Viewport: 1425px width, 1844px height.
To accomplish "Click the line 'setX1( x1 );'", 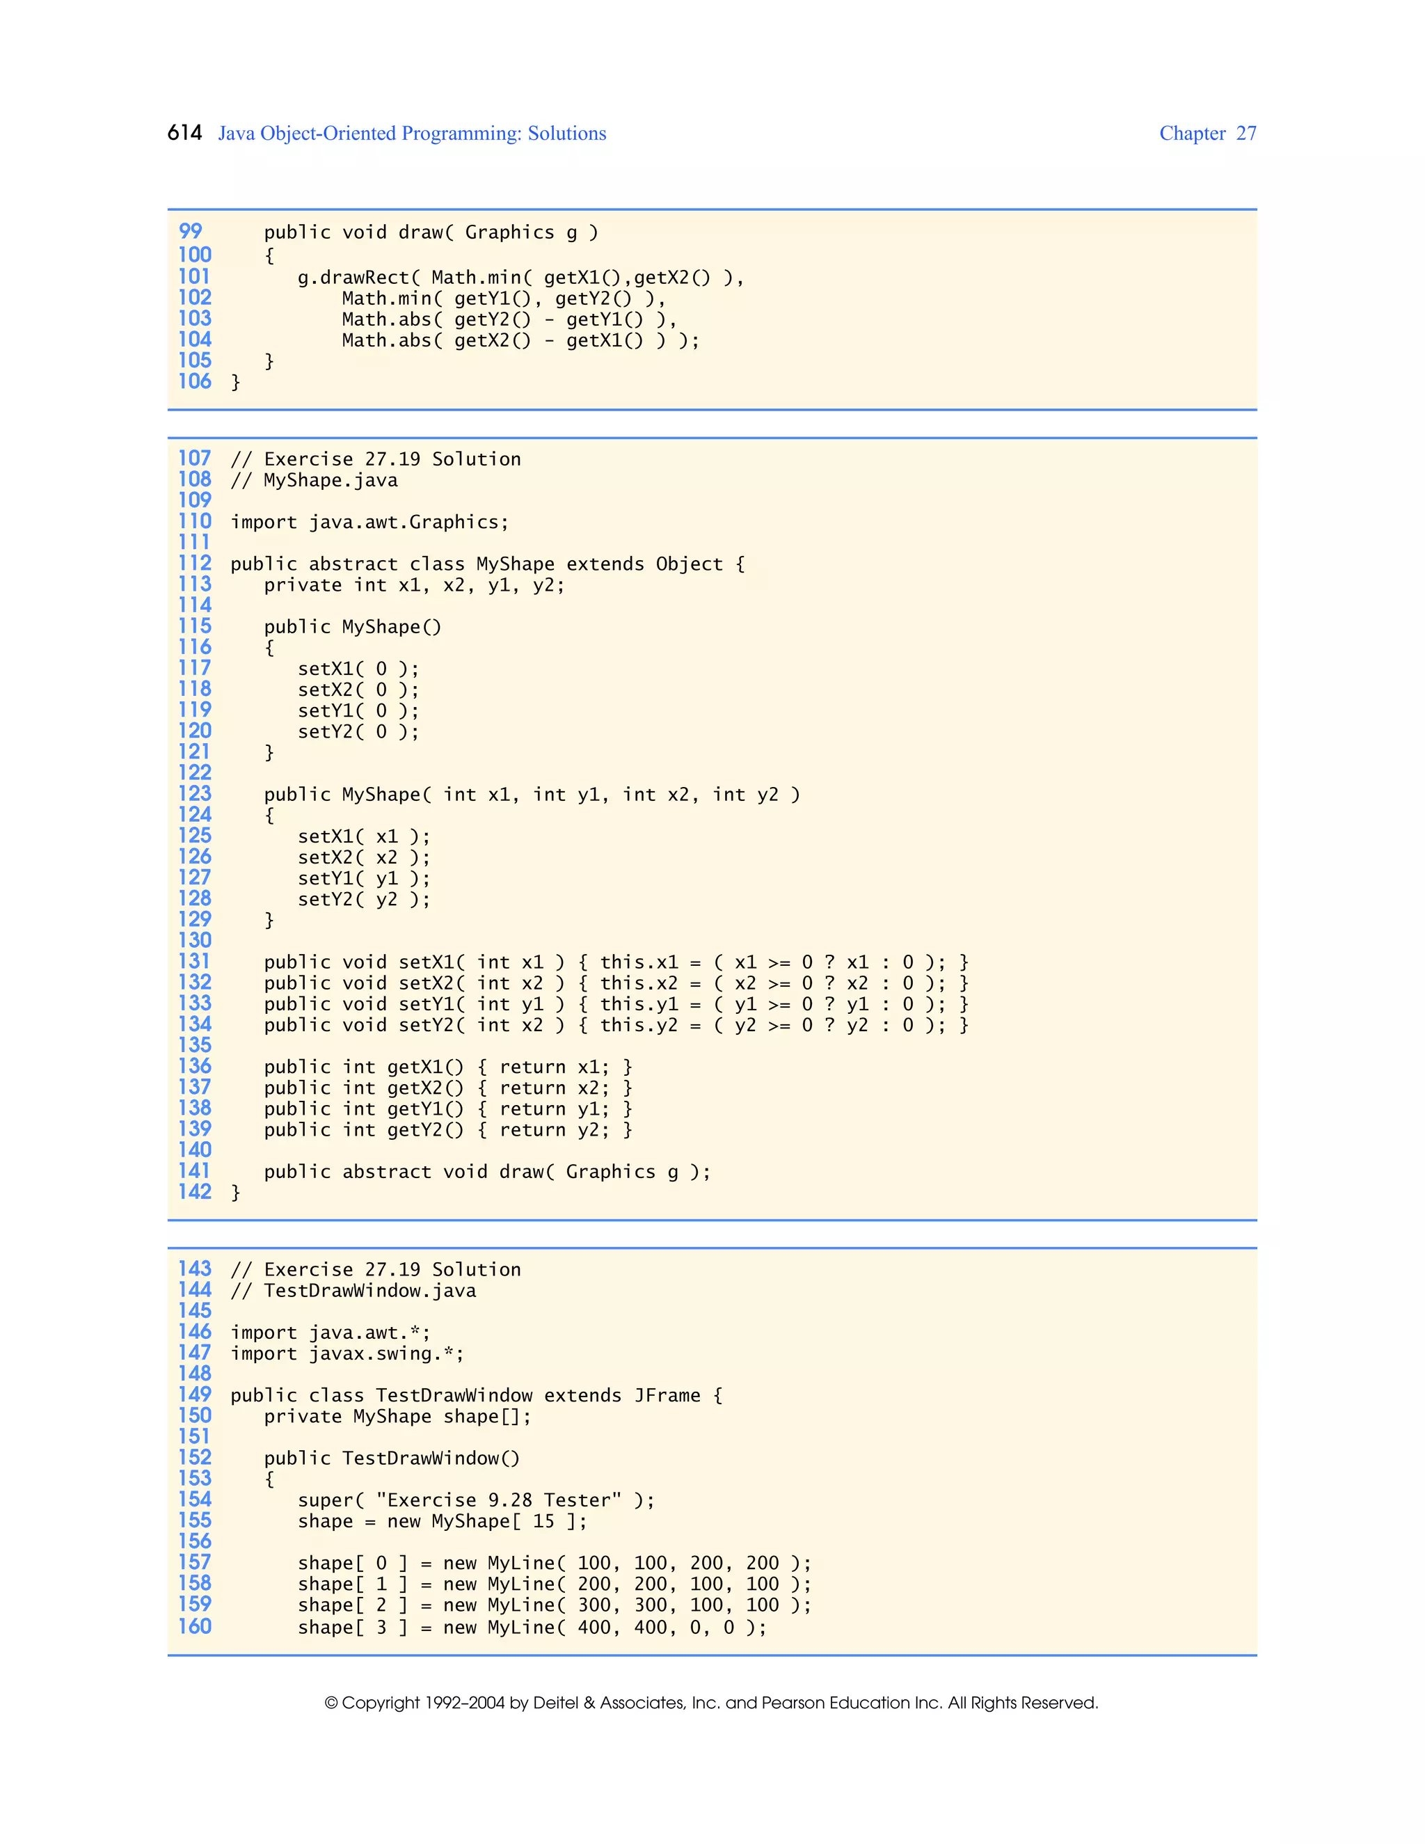I will tap(364, 836).
